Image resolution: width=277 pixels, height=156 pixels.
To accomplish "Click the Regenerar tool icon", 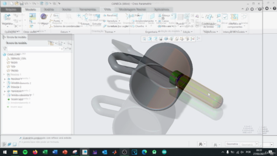I will click(x=7, y=17).
